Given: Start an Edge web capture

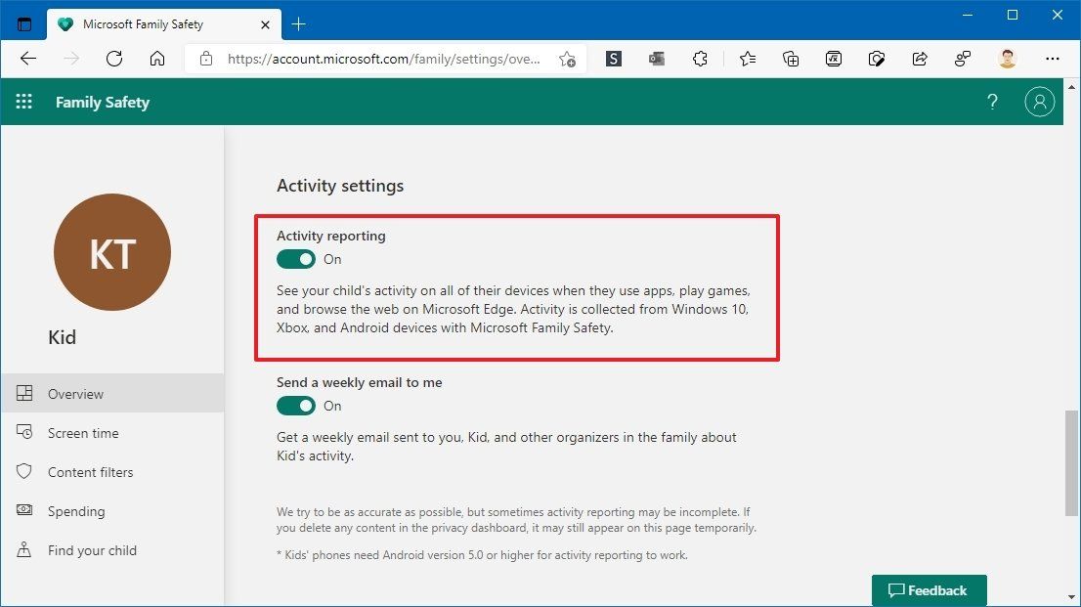Looking at the screenshot, I should pyautogui.click(x=877, y=59).
